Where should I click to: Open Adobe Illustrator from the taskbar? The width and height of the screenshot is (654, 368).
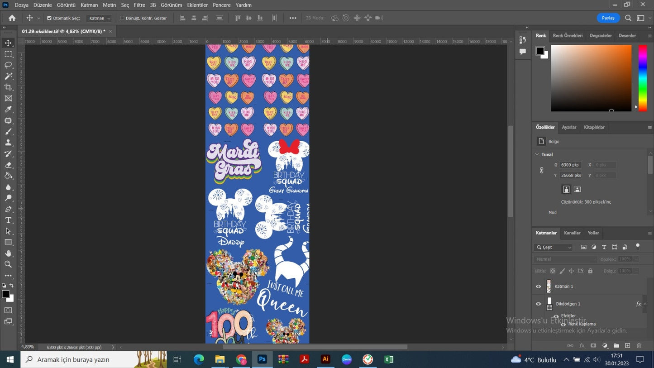325,359
